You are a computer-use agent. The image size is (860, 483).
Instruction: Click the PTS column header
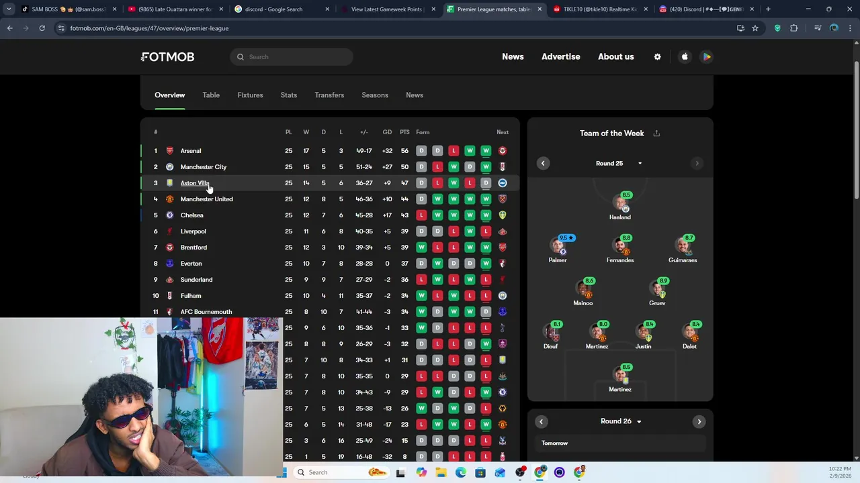click(x=404, y=132)
